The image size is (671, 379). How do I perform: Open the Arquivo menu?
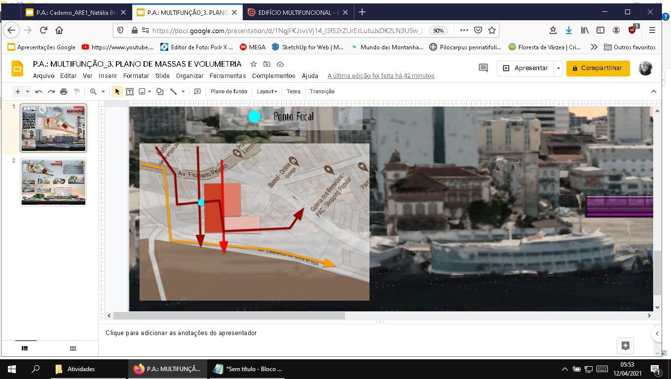pos(43,76)
